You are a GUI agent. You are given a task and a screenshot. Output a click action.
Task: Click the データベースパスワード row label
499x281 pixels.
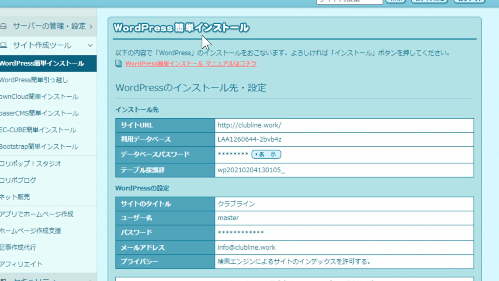[155, 154]
